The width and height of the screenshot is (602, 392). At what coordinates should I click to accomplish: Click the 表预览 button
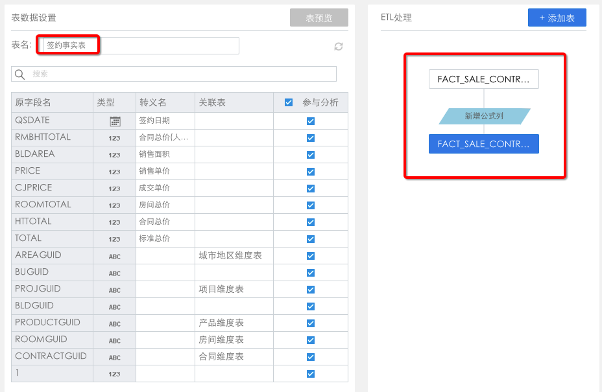click(x=319, y=17)
